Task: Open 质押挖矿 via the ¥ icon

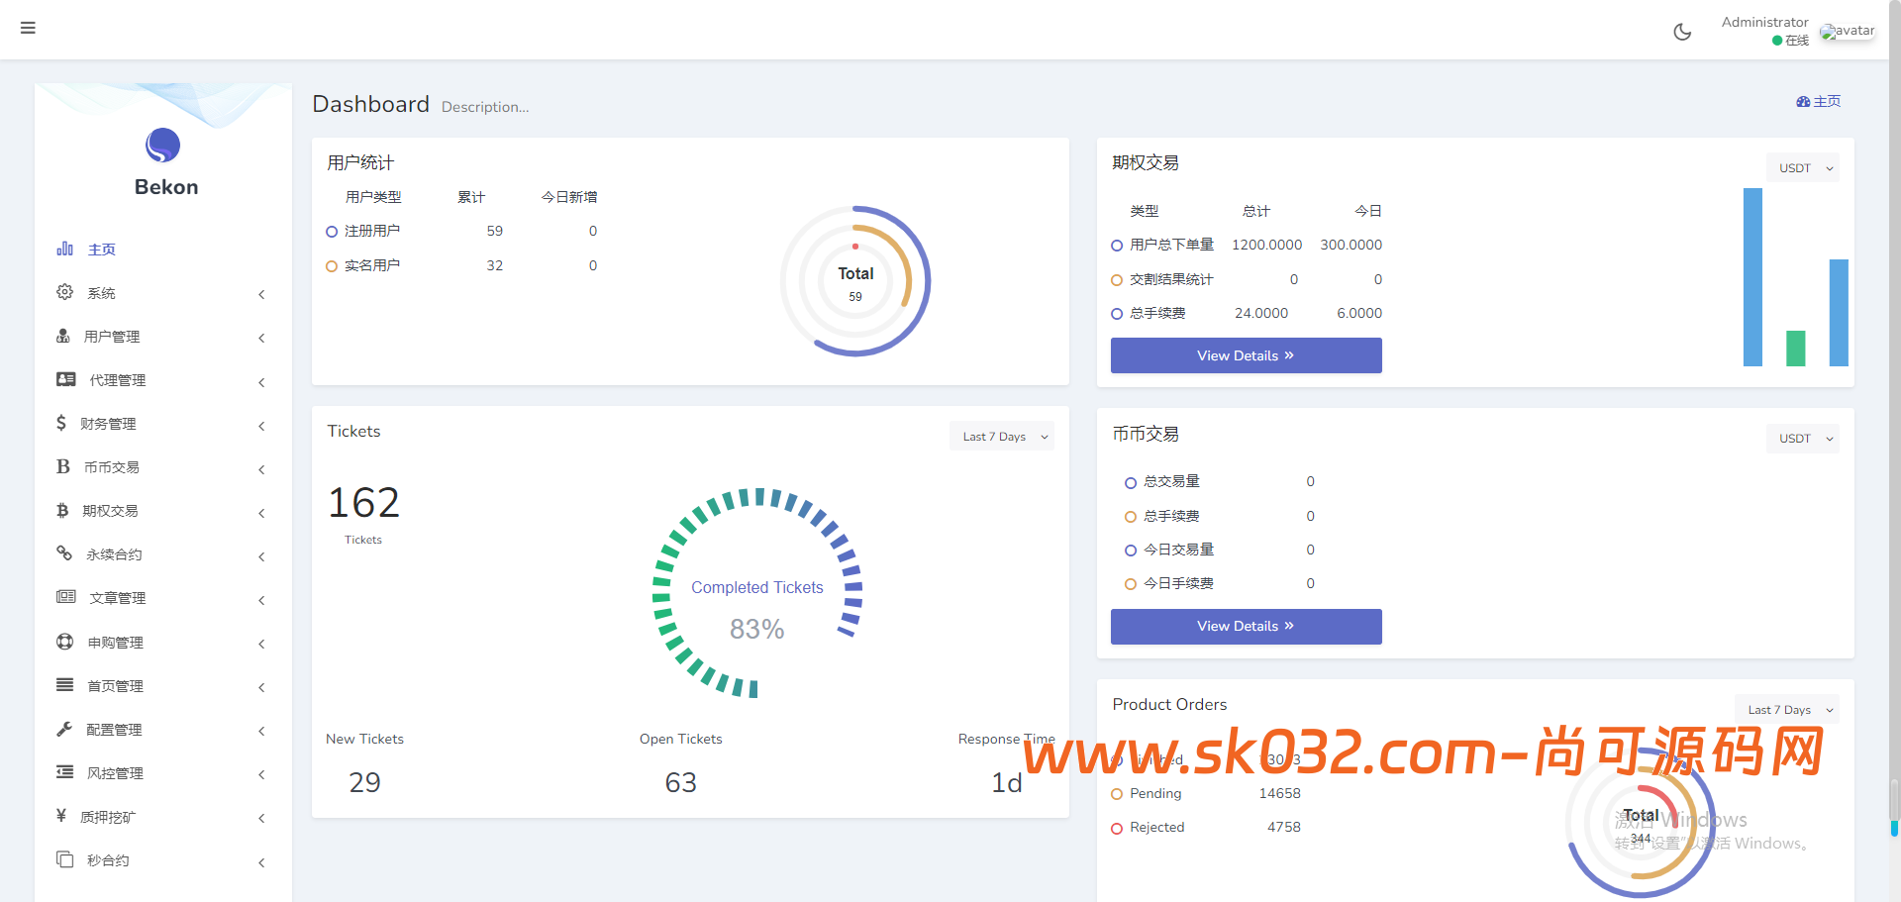Action: coord(62,817)
